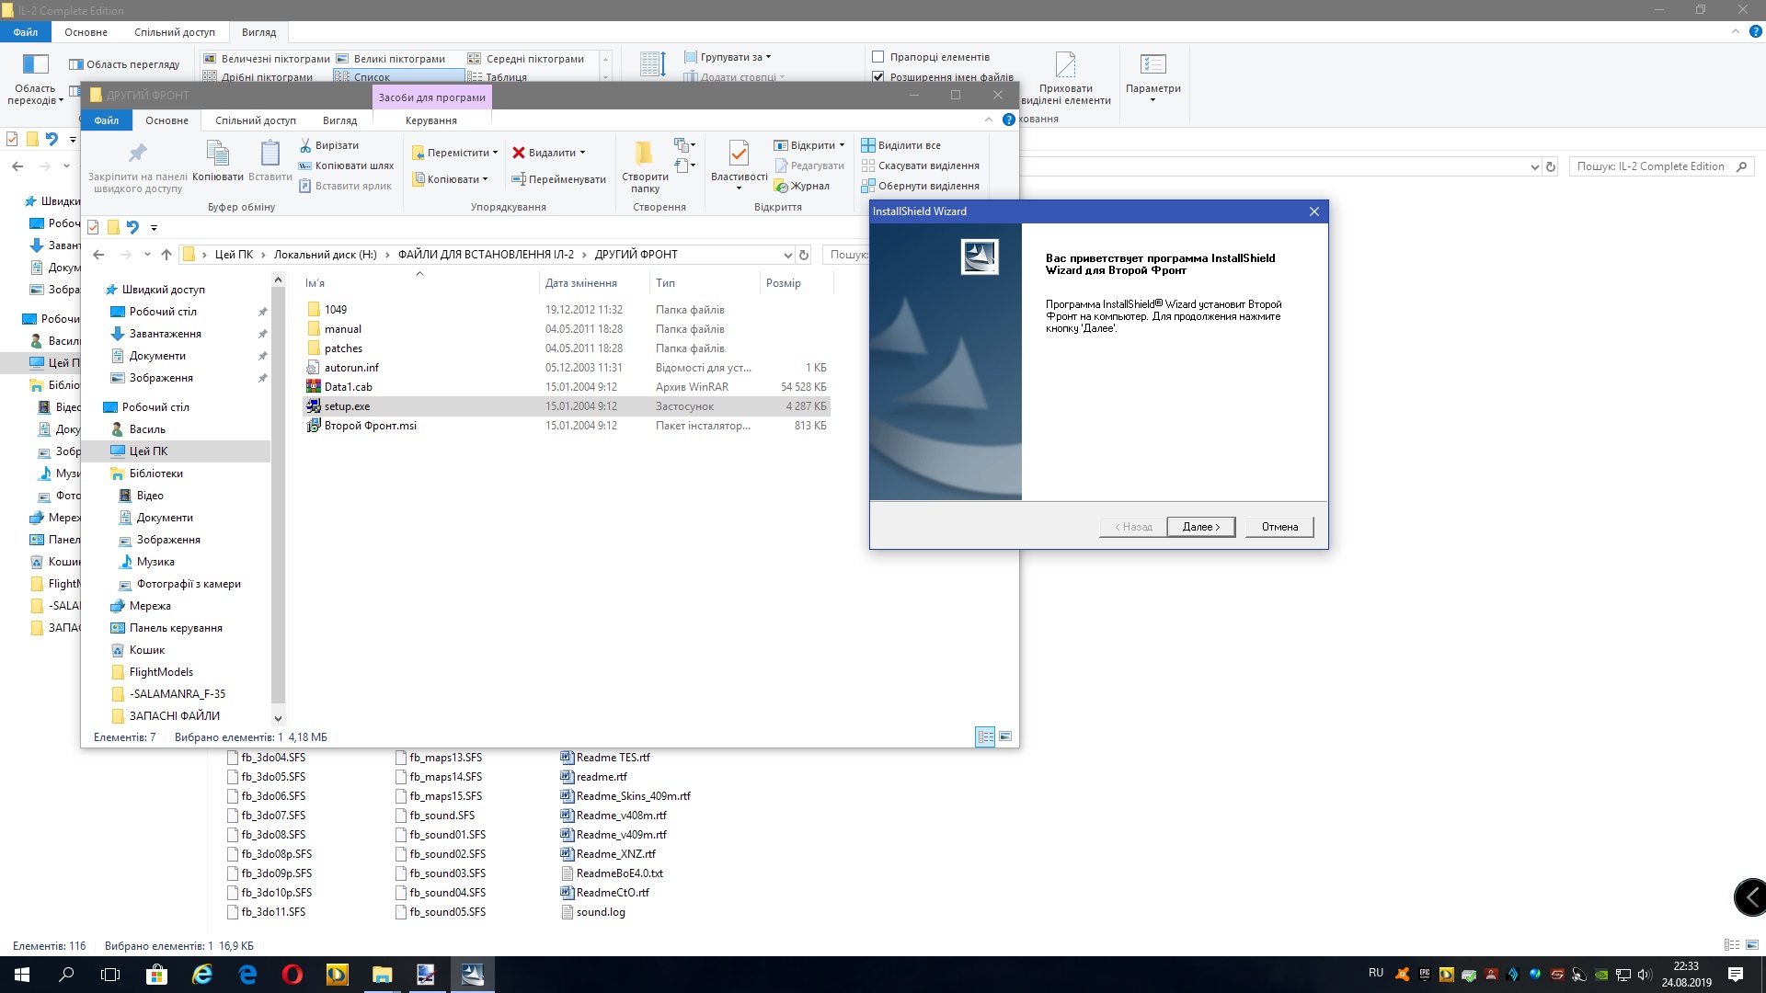Viewport: 1766px width, 993px height.
Task: Click Pin to Quick access icon
Action: point(138,153)
